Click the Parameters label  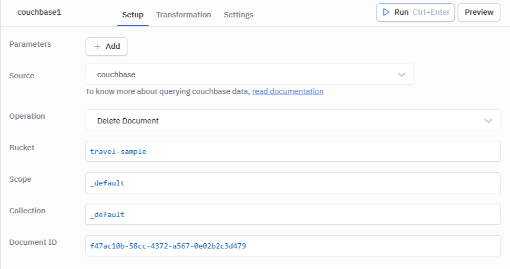tap(30, 44)
